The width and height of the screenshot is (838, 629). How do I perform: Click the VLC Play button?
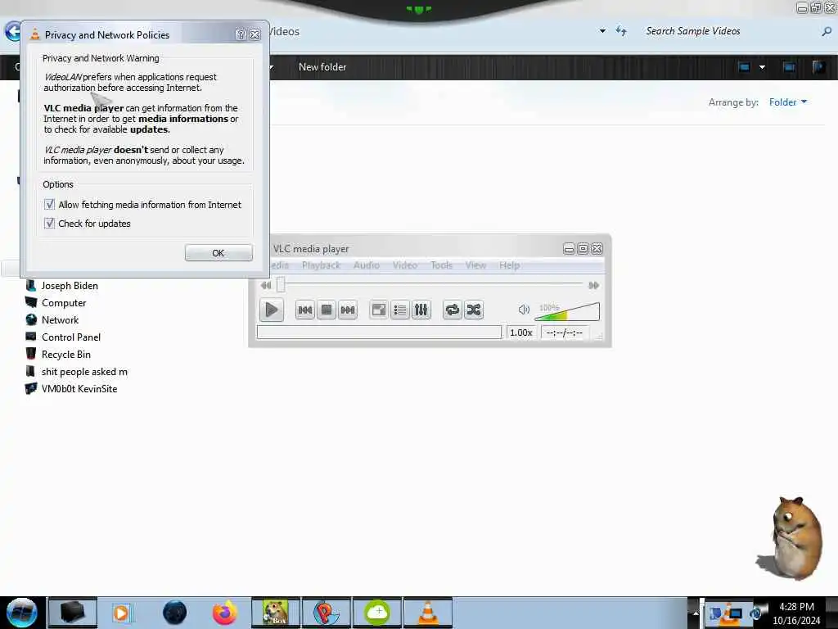(x=271, y=310)
